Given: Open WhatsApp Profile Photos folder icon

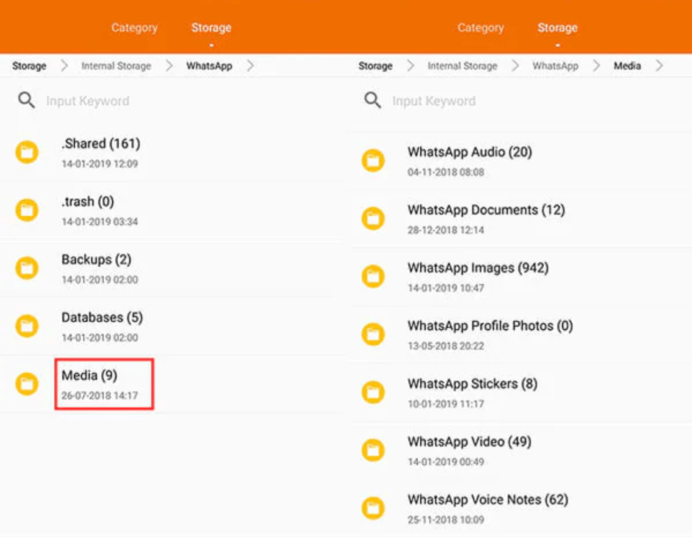Looking at the screenshot, I should tap(373, 334).
